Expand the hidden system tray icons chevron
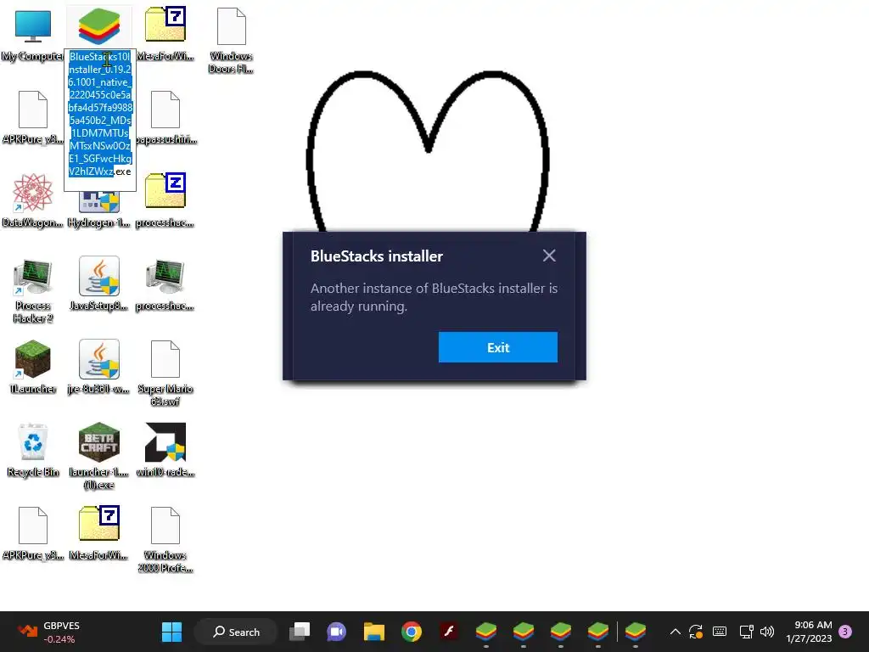Screen dimensions: 869x652 coord(675,632)
